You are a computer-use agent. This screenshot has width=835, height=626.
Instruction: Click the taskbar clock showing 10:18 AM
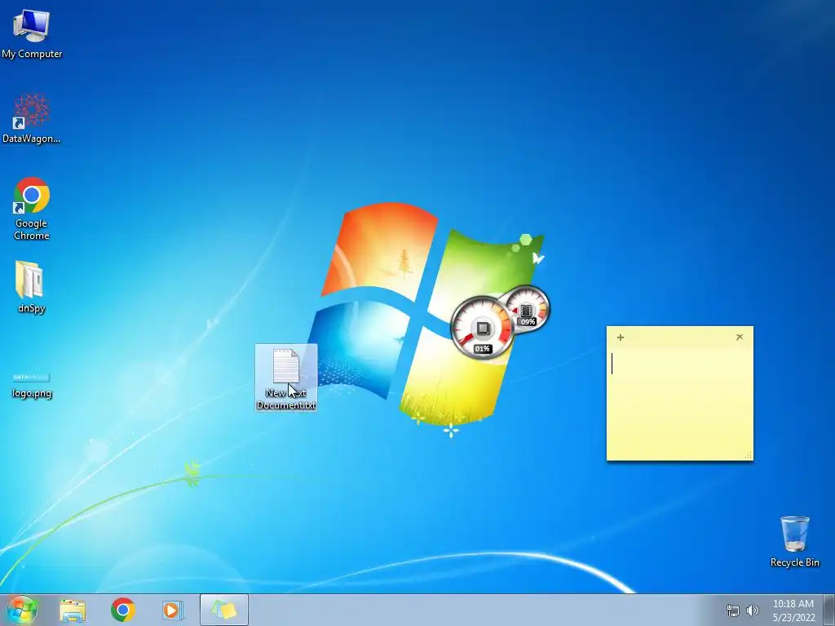pyautogui.click(x=793, y=611)
